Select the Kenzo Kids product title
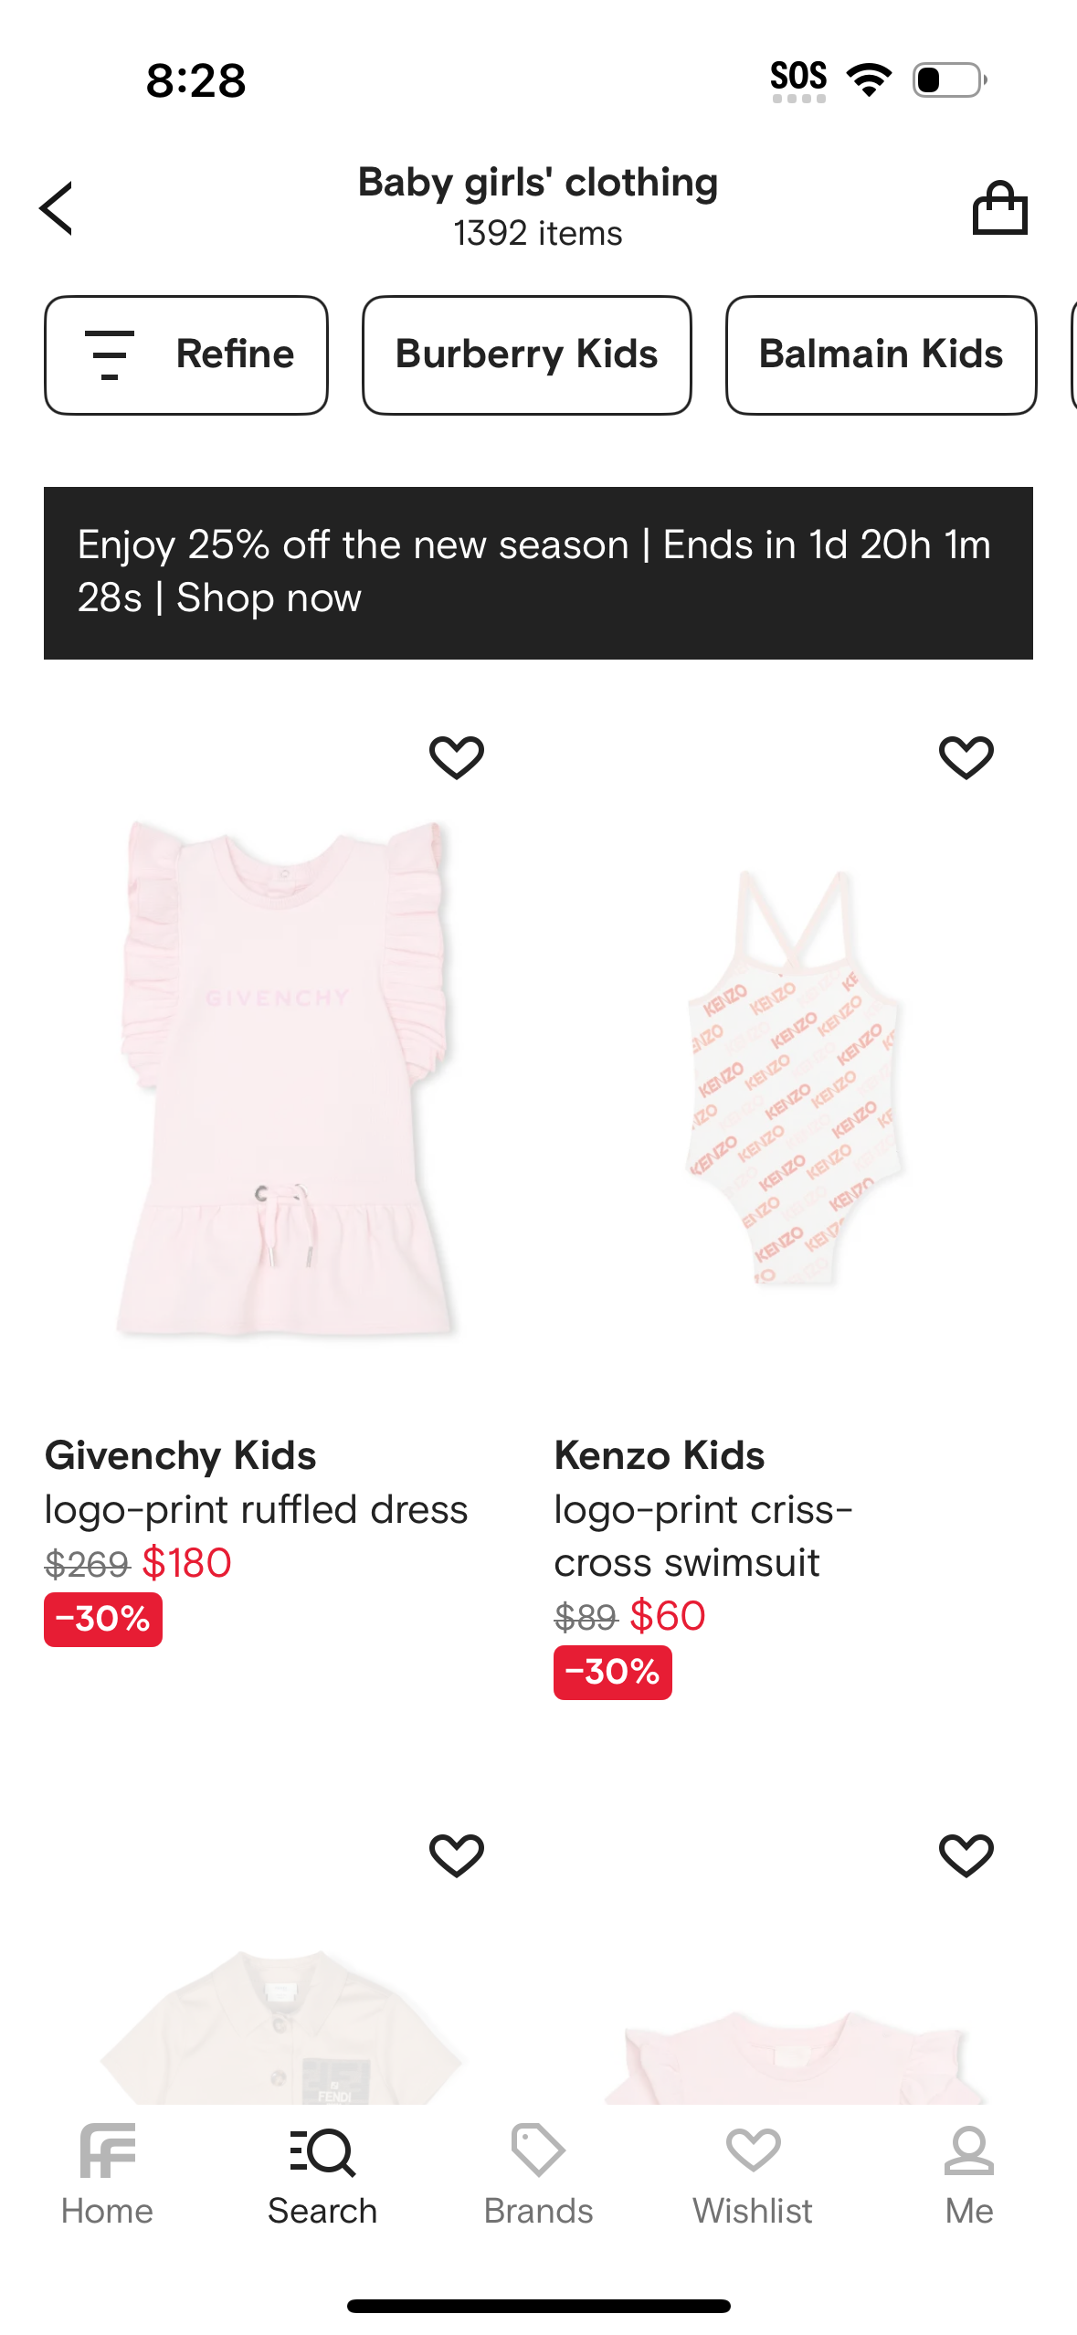The width and height of the screenshot is (1077, 2335). [x=660, y=1455]
